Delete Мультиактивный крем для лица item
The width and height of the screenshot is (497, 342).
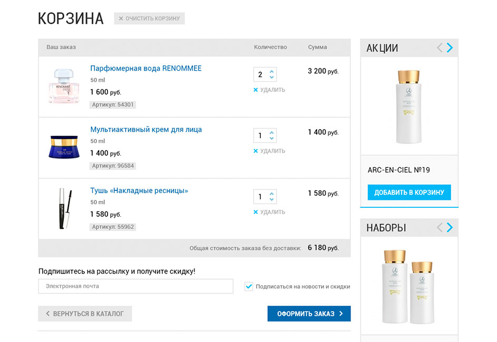[269, 151]
